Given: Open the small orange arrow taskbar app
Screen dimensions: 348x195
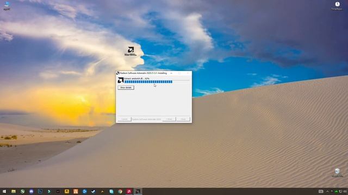Looking at the screenshot, I should (x=102, y=191).
